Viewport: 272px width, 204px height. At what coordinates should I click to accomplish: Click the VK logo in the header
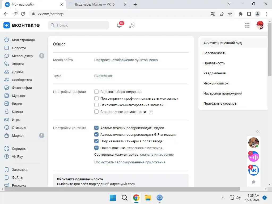[7, 25]
